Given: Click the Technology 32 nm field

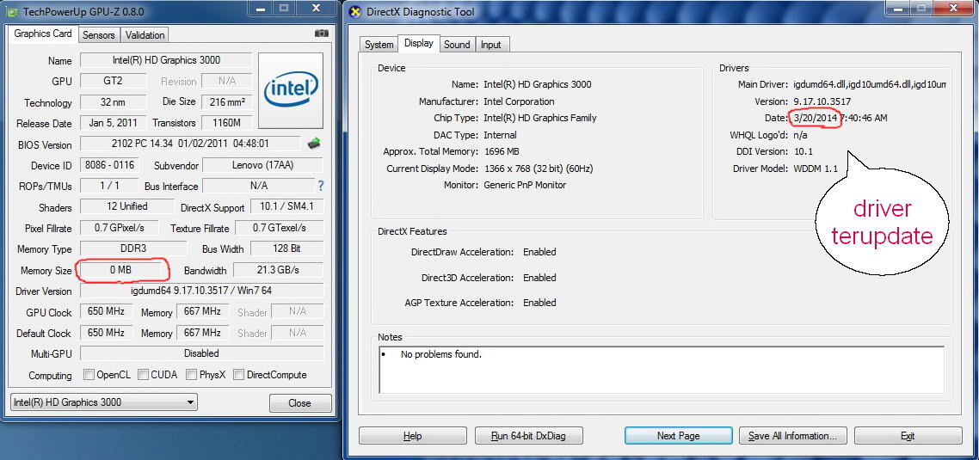Looking at the screenshot, I should 113,101.
